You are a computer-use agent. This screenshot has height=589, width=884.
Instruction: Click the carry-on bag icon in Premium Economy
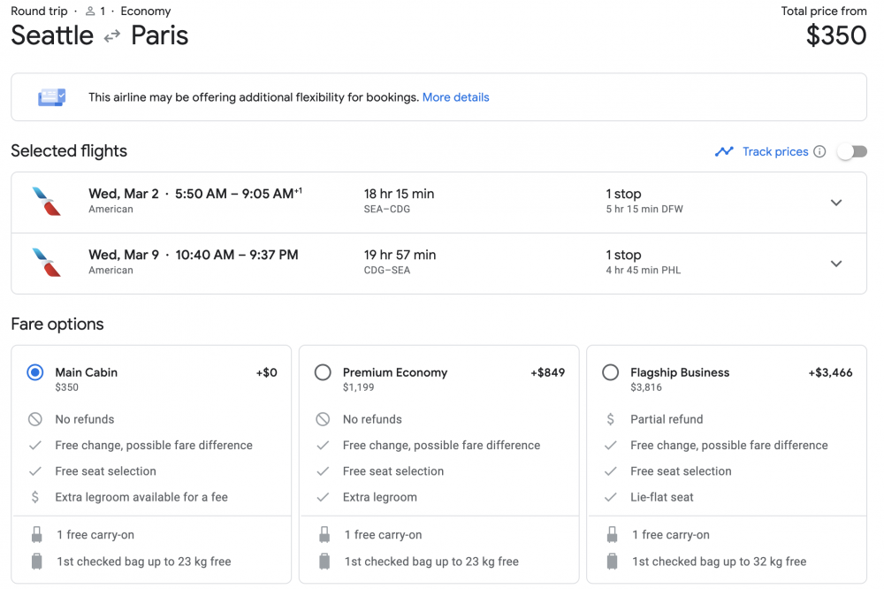(324, 535)
